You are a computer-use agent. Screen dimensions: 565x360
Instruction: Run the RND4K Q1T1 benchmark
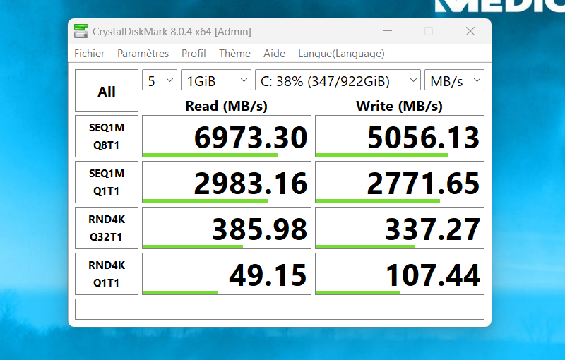click(107, 274)
